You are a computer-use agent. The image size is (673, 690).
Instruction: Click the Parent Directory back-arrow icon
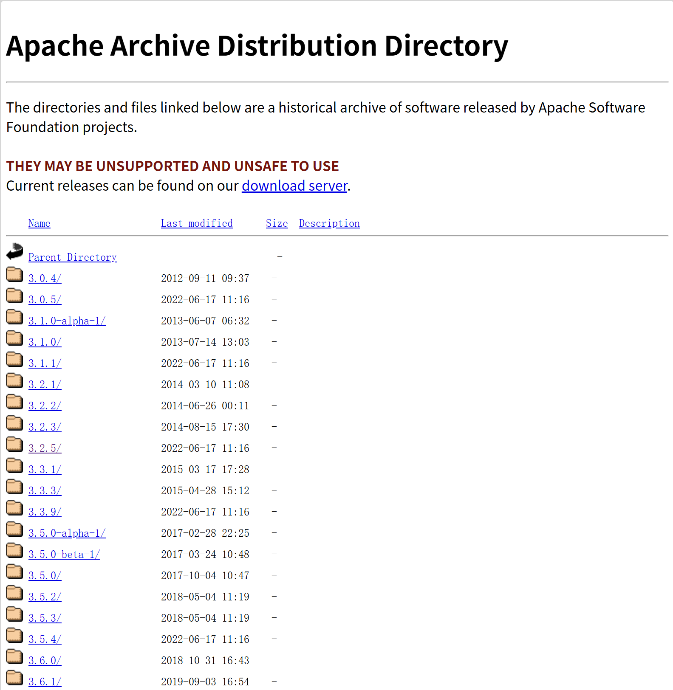tap(14, 251)
